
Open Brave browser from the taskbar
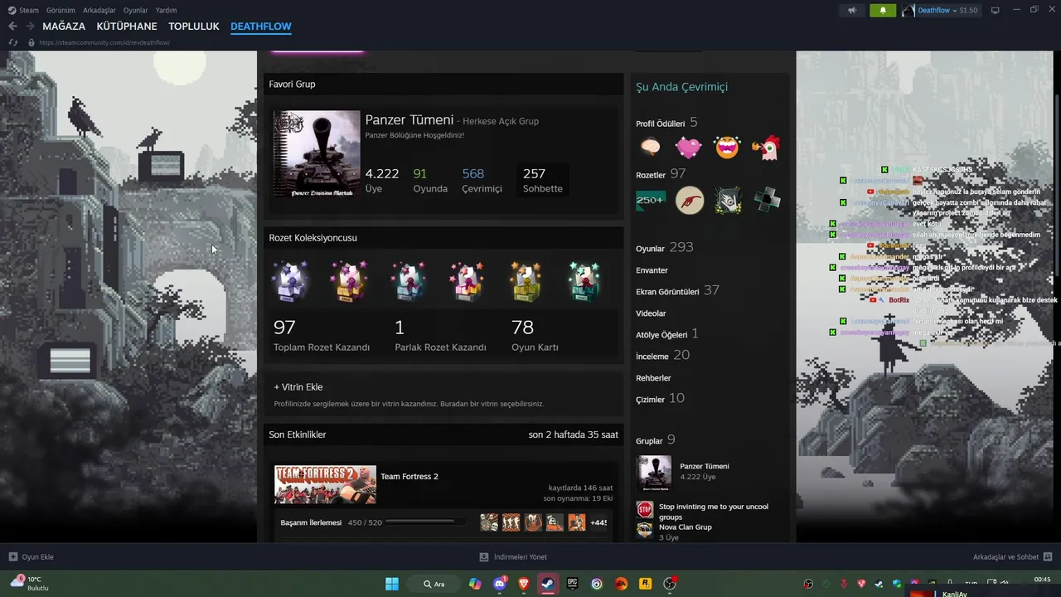pos(523,584)
